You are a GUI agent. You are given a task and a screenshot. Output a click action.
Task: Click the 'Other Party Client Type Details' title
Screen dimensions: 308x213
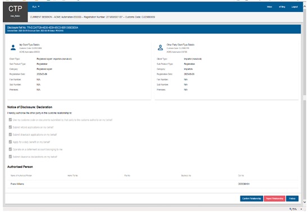(180, 45)
